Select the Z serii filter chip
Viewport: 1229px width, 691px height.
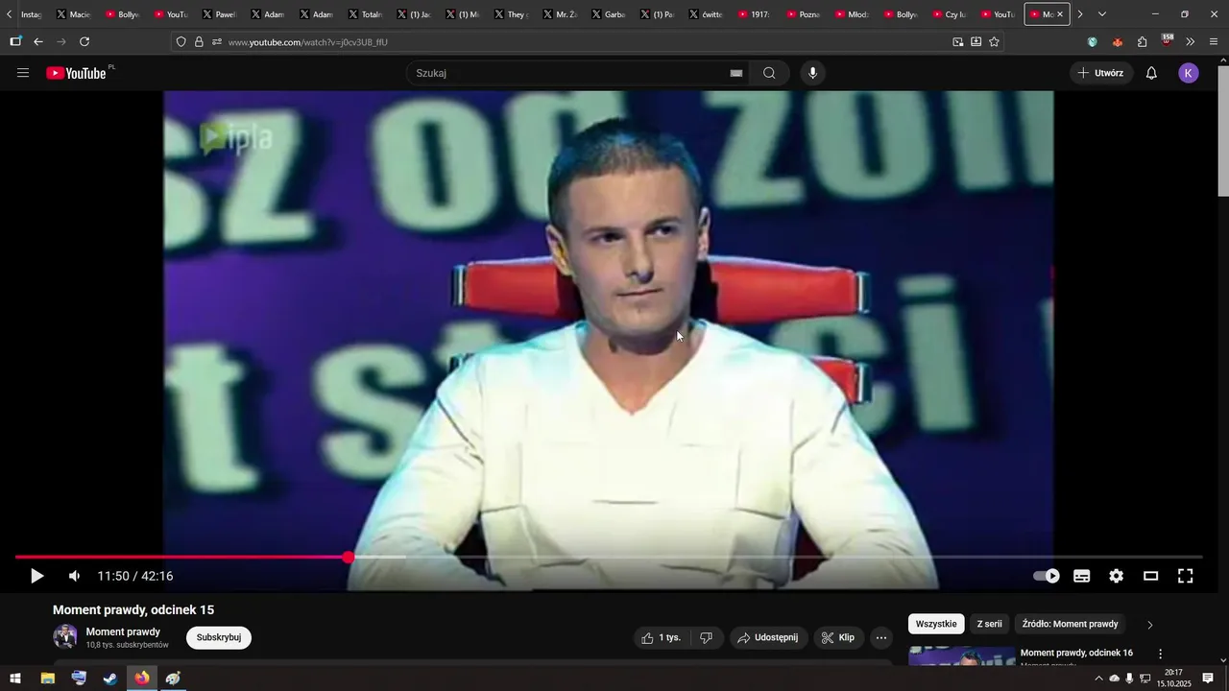(x=990, y=624)
